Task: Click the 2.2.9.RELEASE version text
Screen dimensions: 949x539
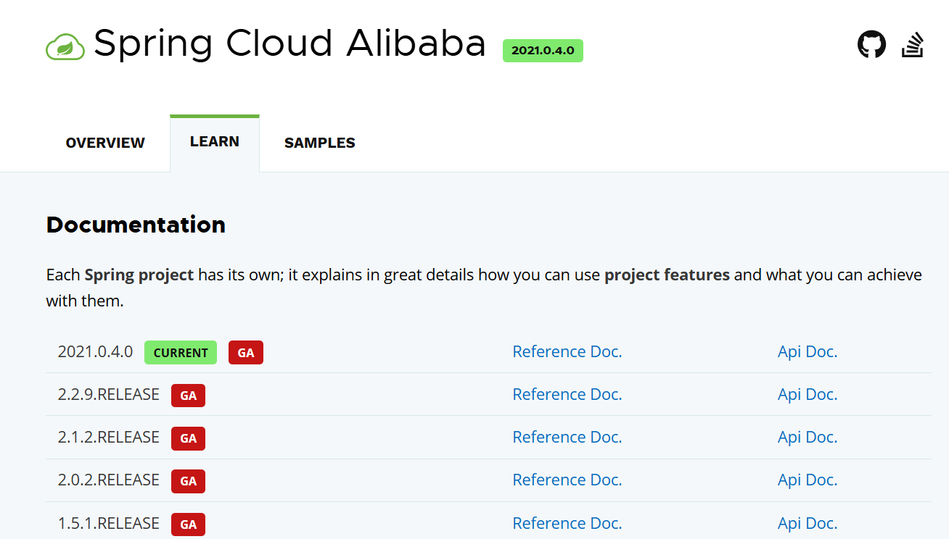Action: pyautogui.click(x=108, y=394)
